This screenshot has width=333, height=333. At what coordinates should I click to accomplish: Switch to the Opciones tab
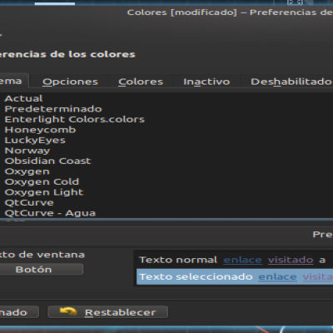70,82
